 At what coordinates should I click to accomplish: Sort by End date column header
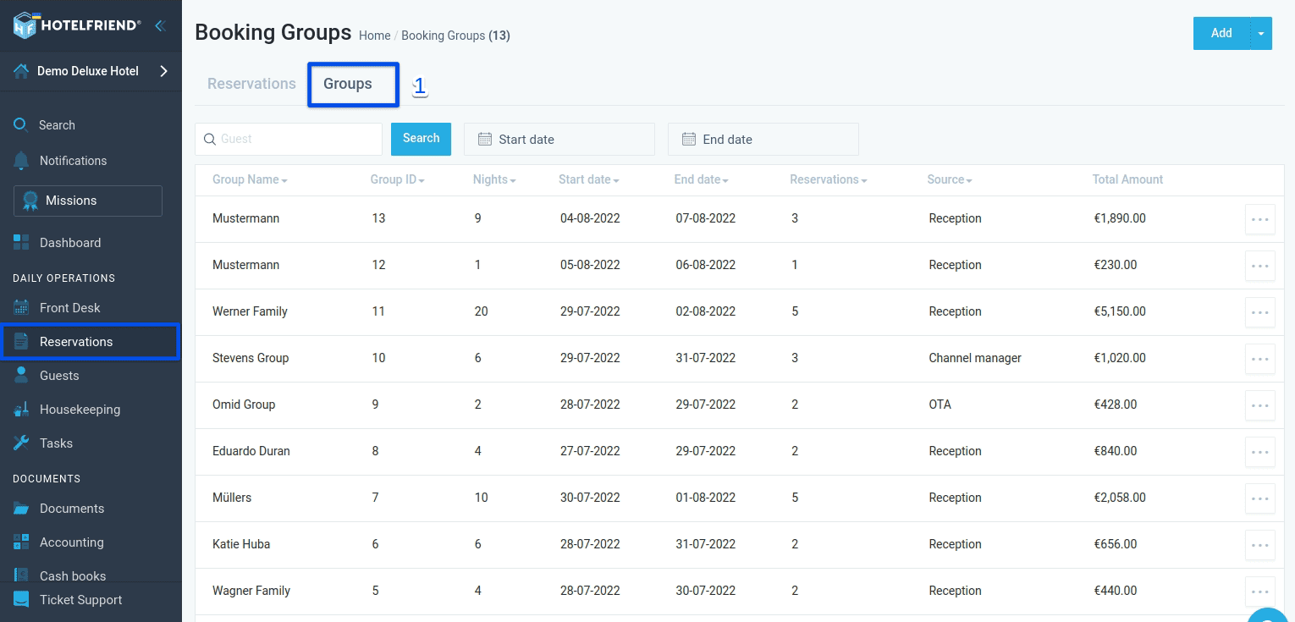[702, 179]
